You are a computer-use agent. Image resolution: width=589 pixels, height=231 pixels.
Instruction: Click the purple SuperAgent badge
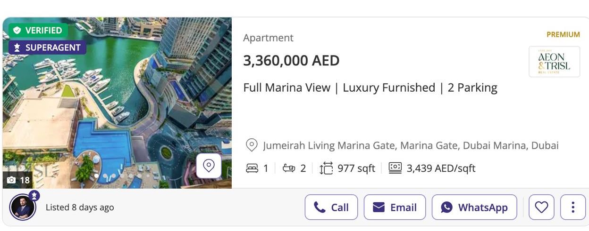click(47, 48)
